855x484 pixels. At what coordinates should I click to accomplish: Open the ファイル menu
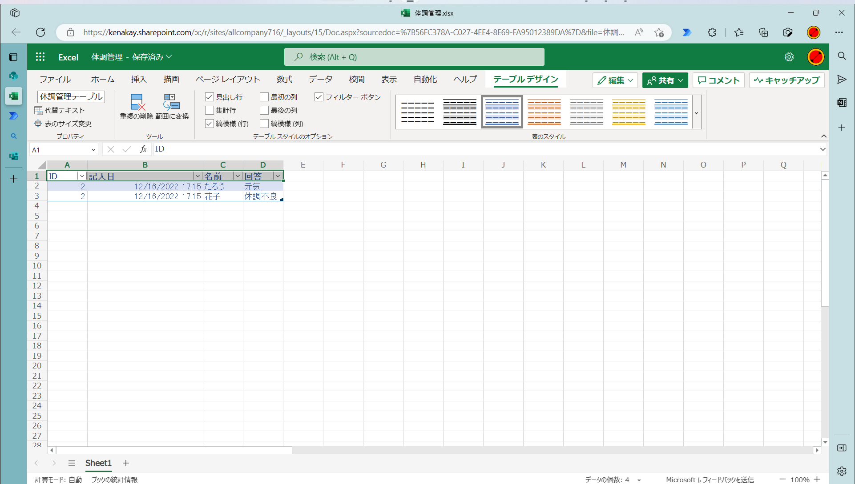55,79
